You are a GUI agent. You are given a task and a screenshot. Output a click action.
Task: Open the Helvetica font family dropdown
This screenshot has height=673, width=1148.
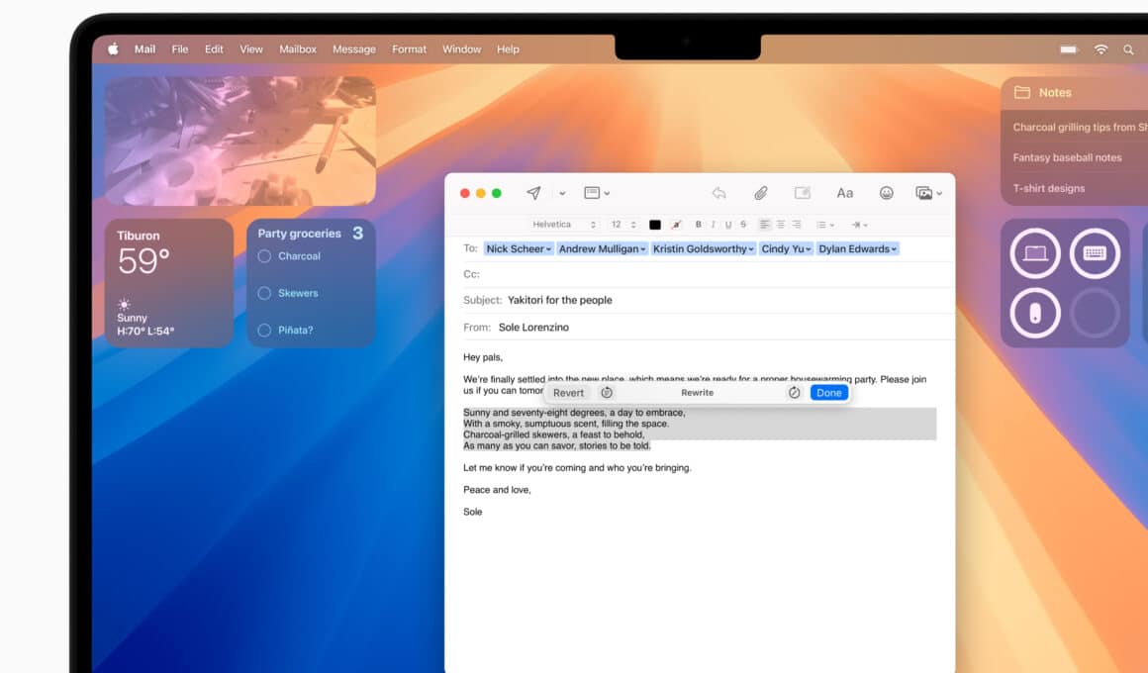564,224
